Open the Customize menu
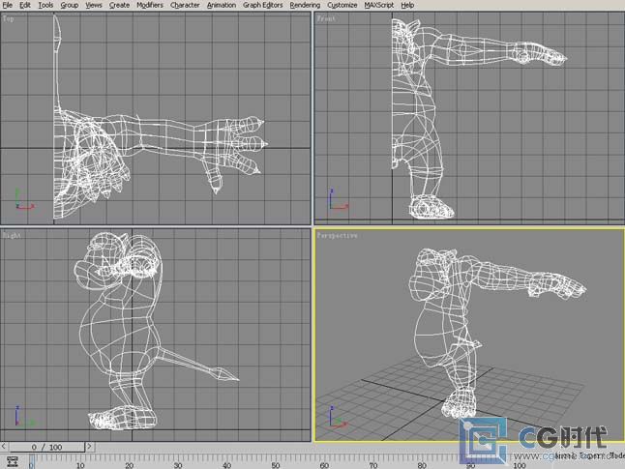 click(342, 5)
